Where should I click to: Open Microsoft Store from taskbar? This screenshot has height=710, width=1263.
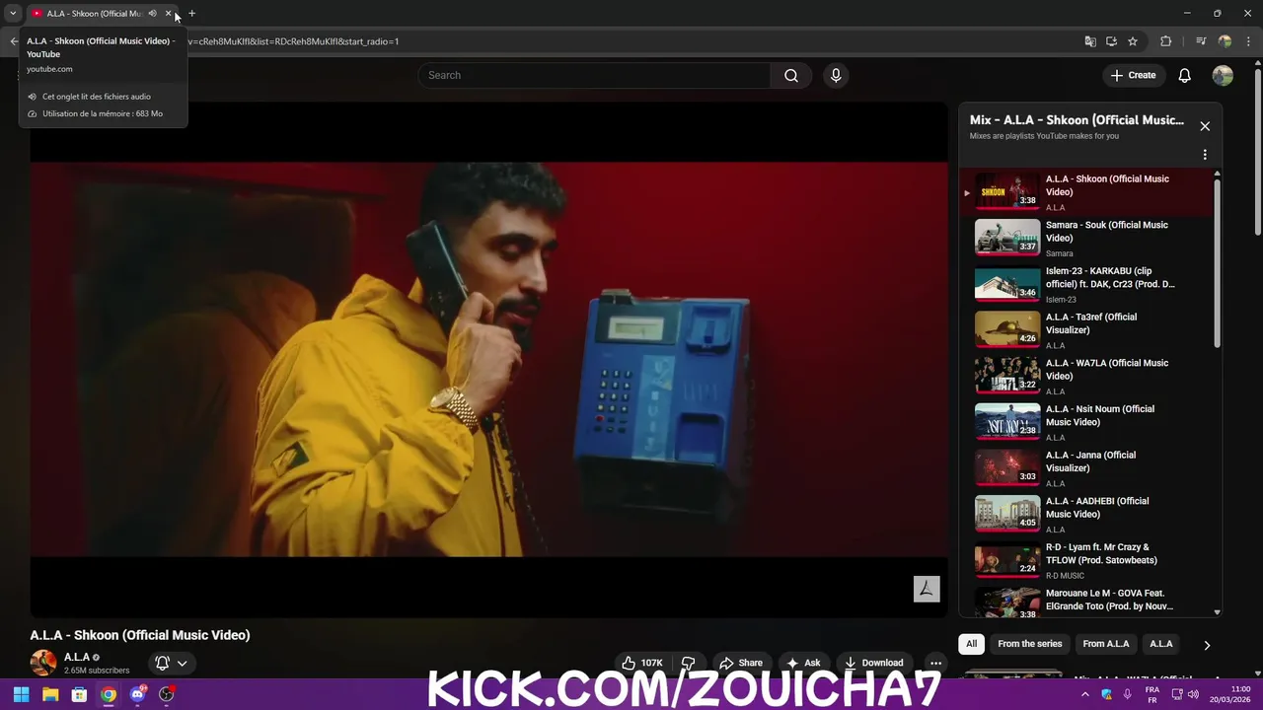pos(79,694)
